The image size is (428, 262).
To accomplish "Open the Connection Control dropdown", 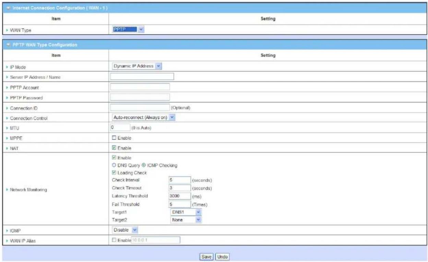I will pos(144,118).
